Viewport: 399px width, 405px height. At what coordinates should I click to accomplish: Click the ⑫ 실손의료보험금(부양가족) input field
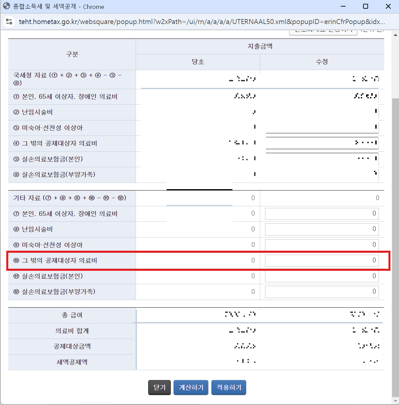coord(322,291)
